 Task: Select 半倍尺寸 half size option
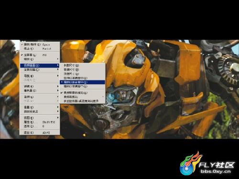82,66
